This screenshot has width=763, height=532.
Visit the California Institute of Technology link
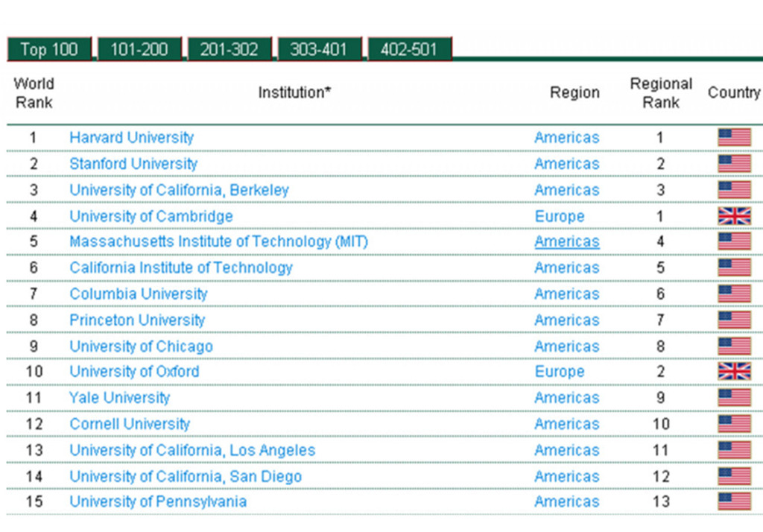coord(181,267)
